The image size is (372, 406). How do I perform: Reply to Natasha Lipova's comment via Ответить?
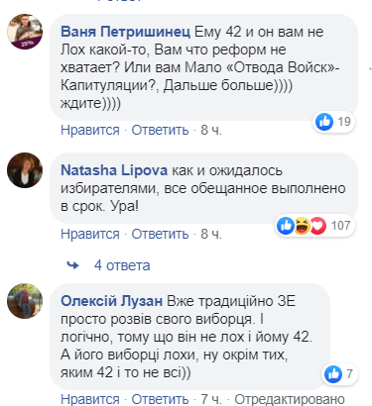(160, 234)
